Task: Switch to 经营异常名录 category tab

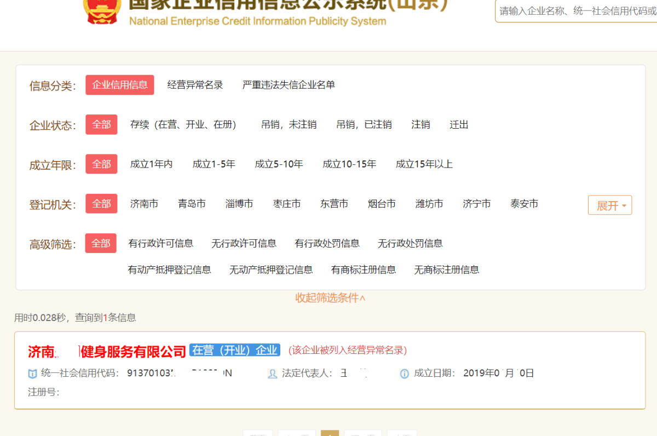Action: (195, 85)
